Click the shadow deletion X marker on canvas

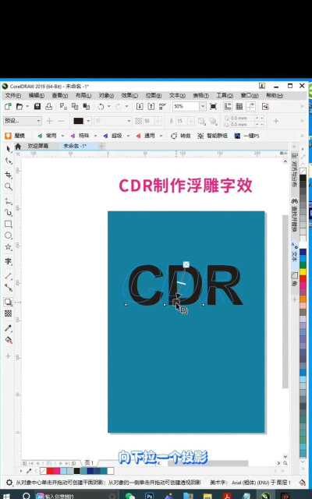tap(186, 264)
